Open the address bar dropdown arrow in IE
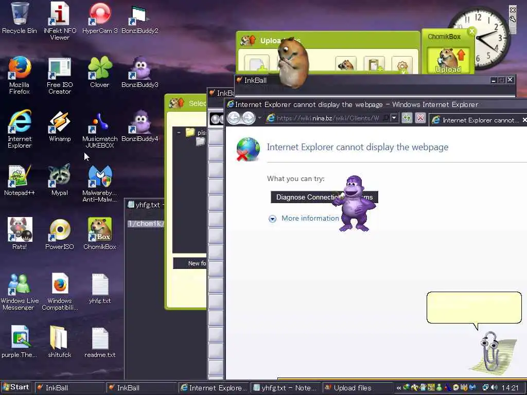Viewport: 527px width, 395px height. [394, 118]
